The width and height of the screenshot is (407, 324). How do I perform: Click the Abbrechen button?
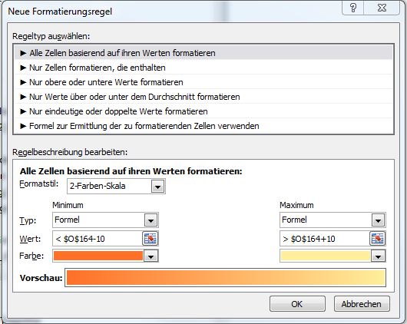click(362, 304)
